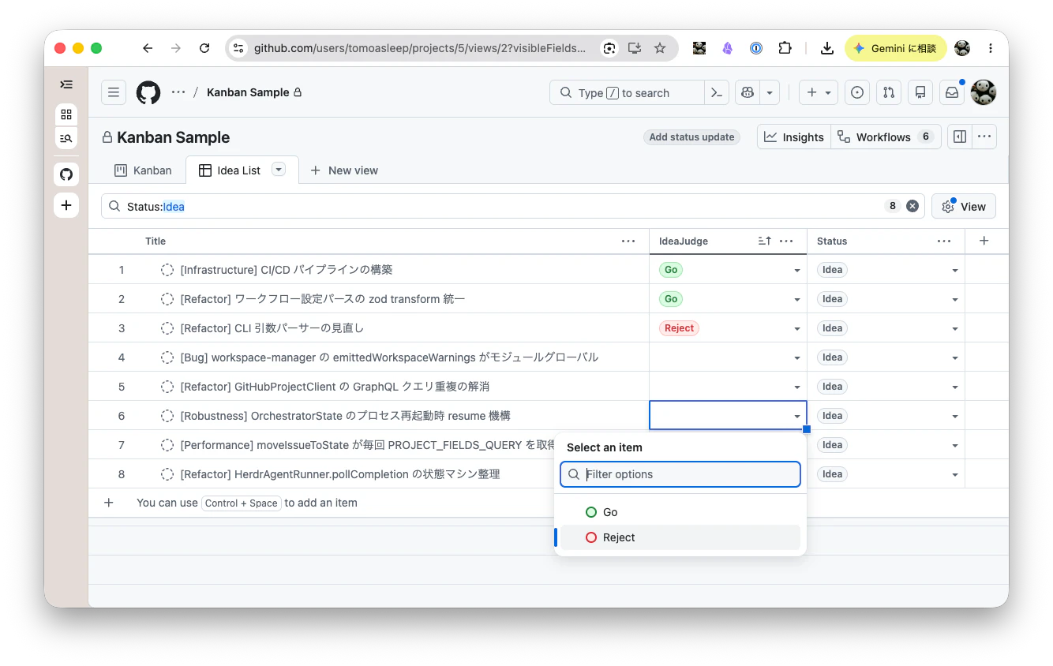Open the Insights button
Screen dimensions: 1053x666
click(x=794, y=137)
